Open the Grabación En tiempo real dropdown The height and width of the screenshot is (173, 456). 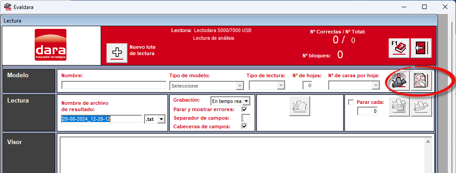(x=230, y=101)
